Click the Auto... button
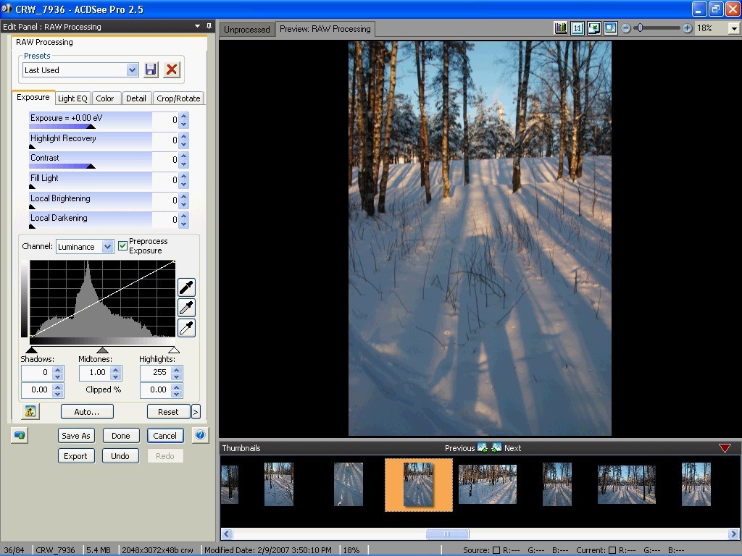This screenshot has width=742, height=556. [86, 411]
